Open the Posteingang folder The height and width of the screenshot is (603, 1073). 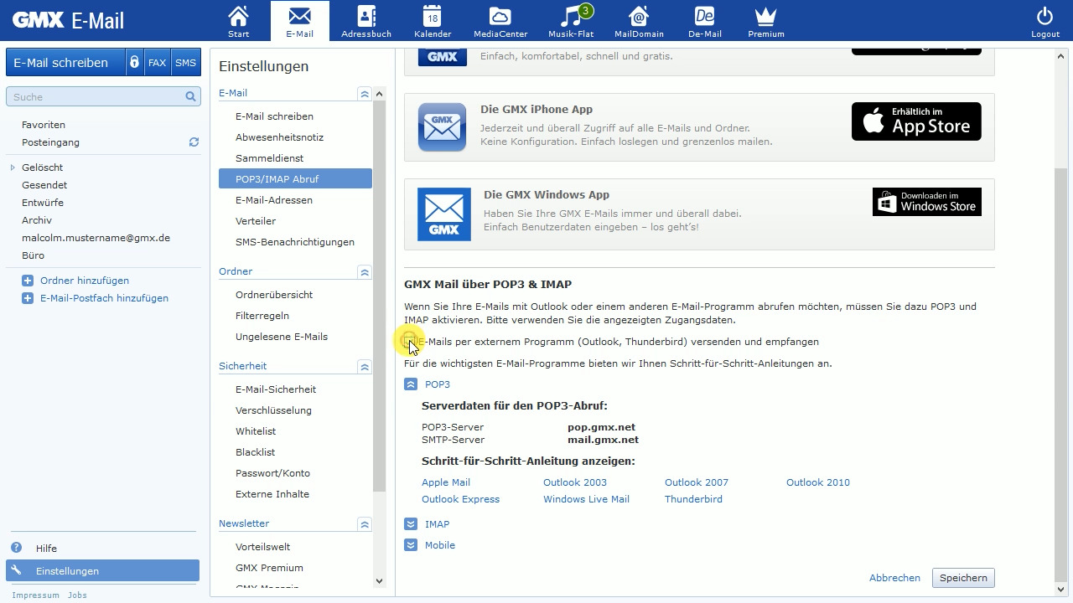coord(50,142)
